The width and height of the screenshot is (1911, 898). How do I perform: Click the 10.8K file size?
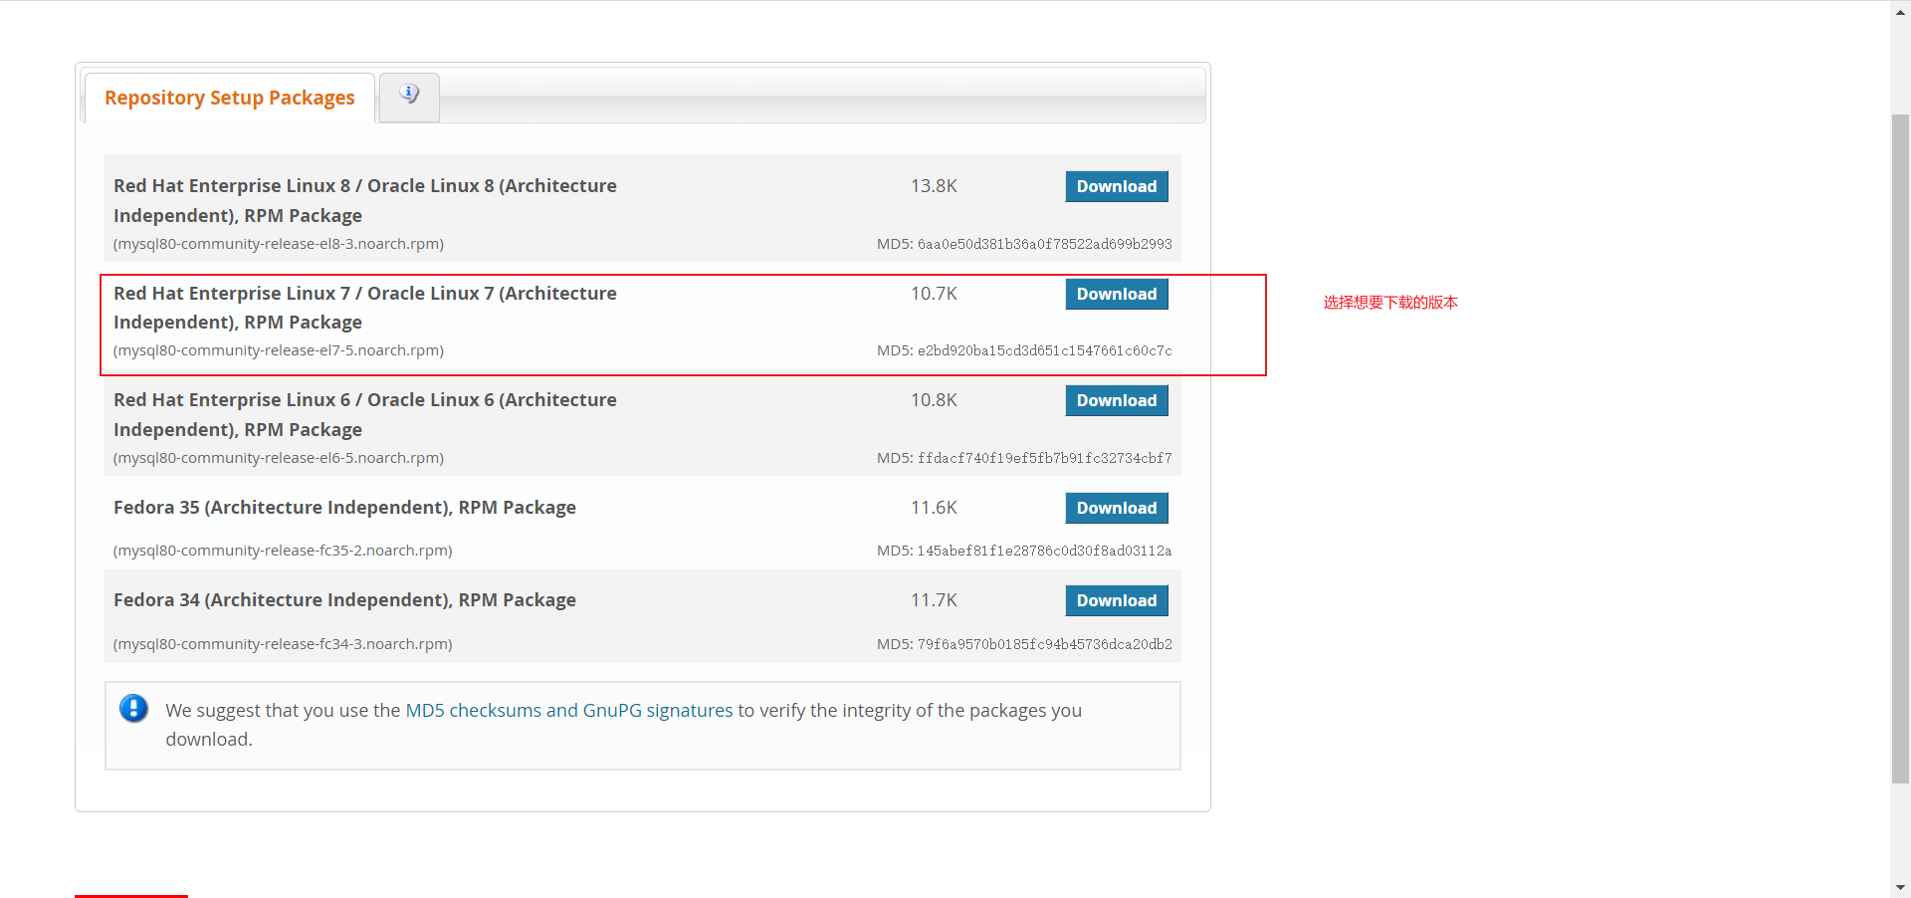(934, 400)
